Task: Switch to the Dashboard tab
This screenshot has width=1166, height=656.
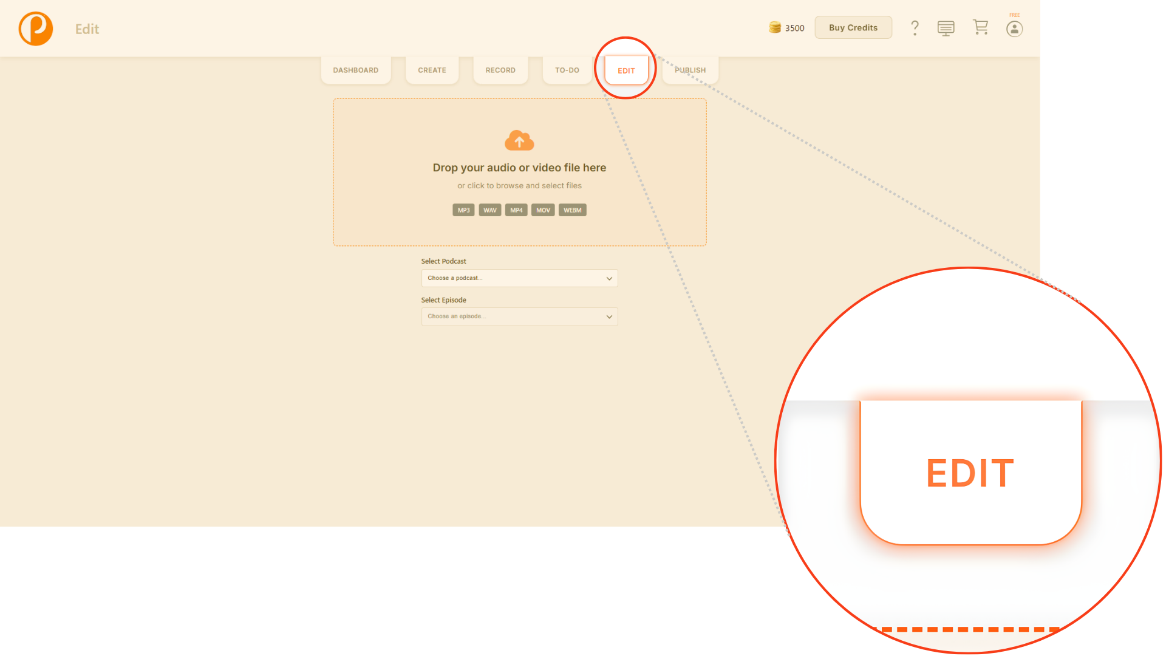Action: pyautogui.click(x=356, y=70)
